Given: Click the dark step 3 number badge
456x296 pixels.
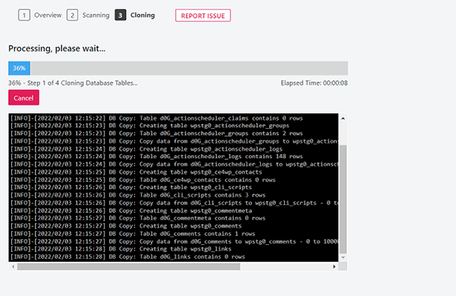Looking at the screenshot, I should 120,15.
